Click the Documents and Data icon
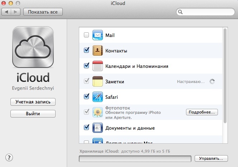The width and height of the screenshot is (238, 167). click(97, 127)
